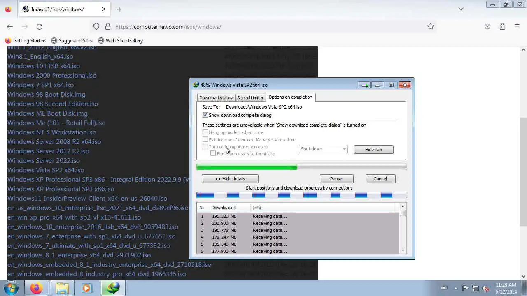Show hidden tray icons arrow
527x296 pixels.
(x=455, y=288)
